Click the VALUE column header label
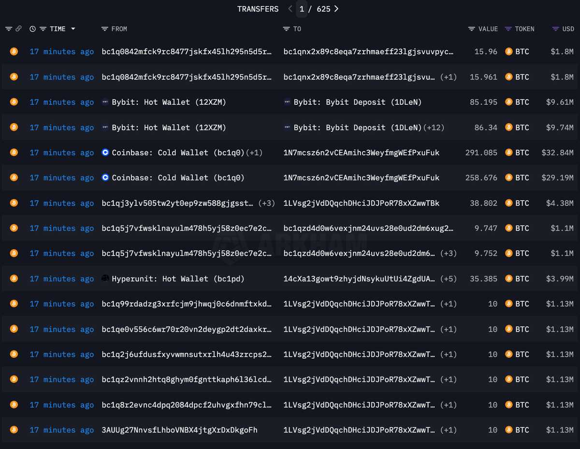This screenshot has height=449, width=580. tap(488, 29)
